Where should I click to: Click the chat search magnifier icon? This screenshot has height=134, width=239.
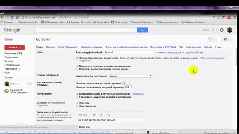29,84
